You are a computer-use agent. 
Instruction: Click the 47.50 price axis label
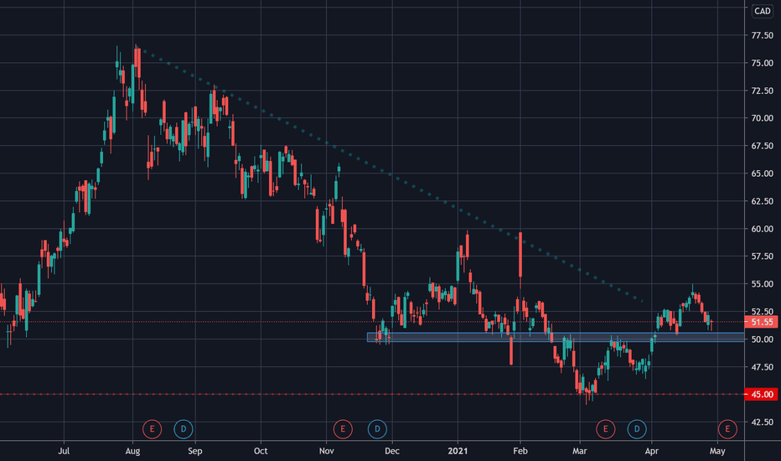point(762,367)
